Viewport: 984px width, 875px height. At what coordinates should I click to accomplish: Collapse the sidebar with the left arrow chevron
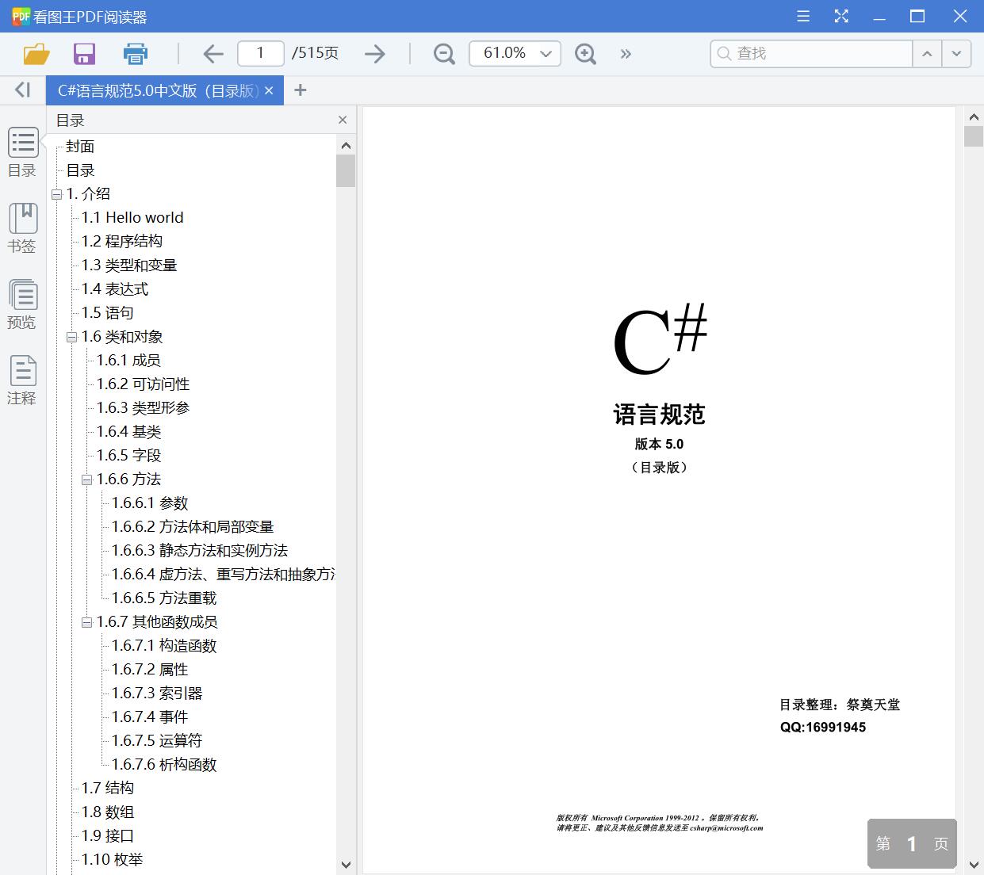point(21,90)
